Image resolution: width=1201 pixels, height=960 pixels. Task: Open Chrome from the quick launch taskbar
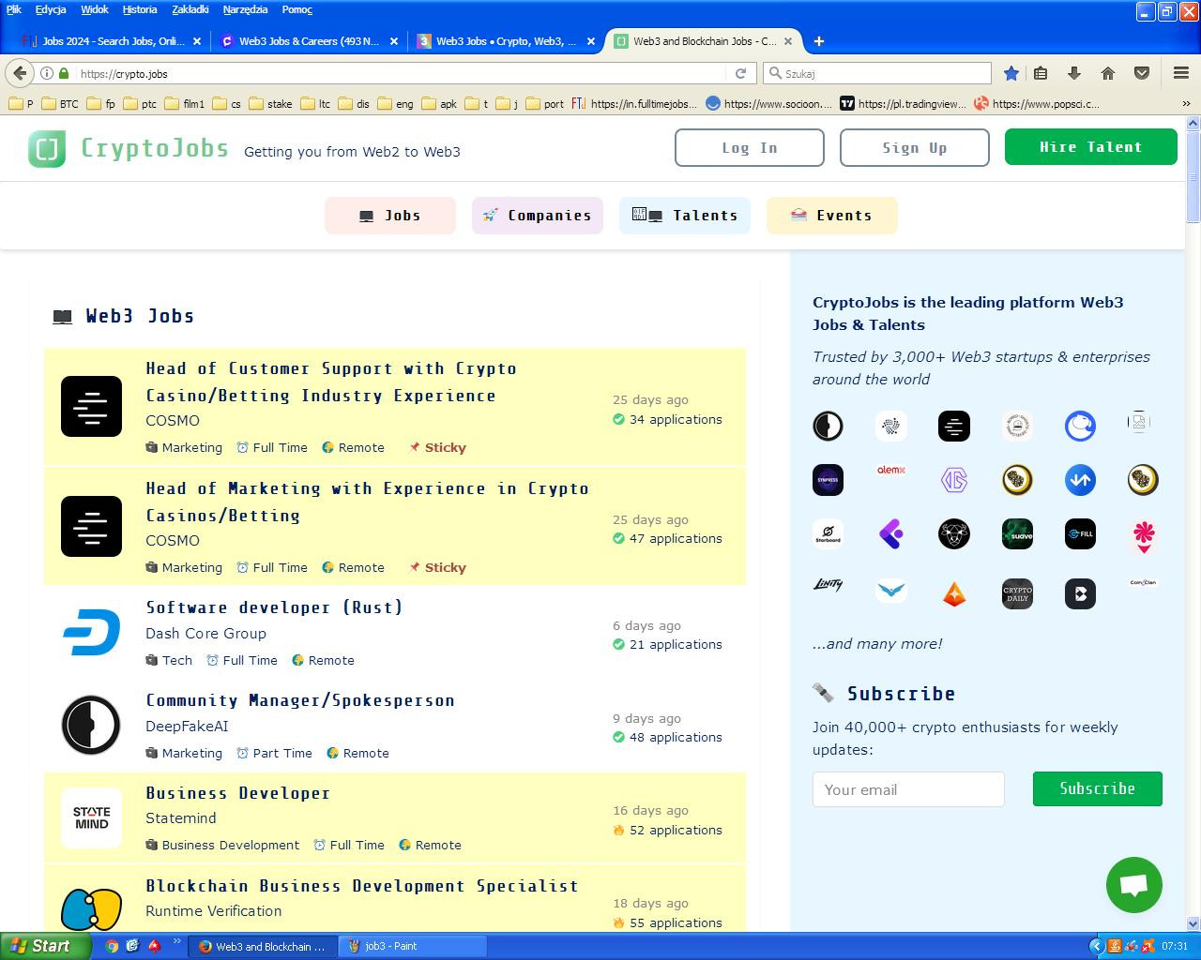112,946
